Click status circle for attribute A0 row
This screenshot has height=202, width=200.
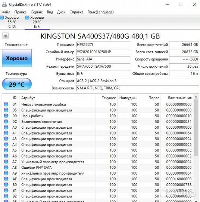point(6,127)
